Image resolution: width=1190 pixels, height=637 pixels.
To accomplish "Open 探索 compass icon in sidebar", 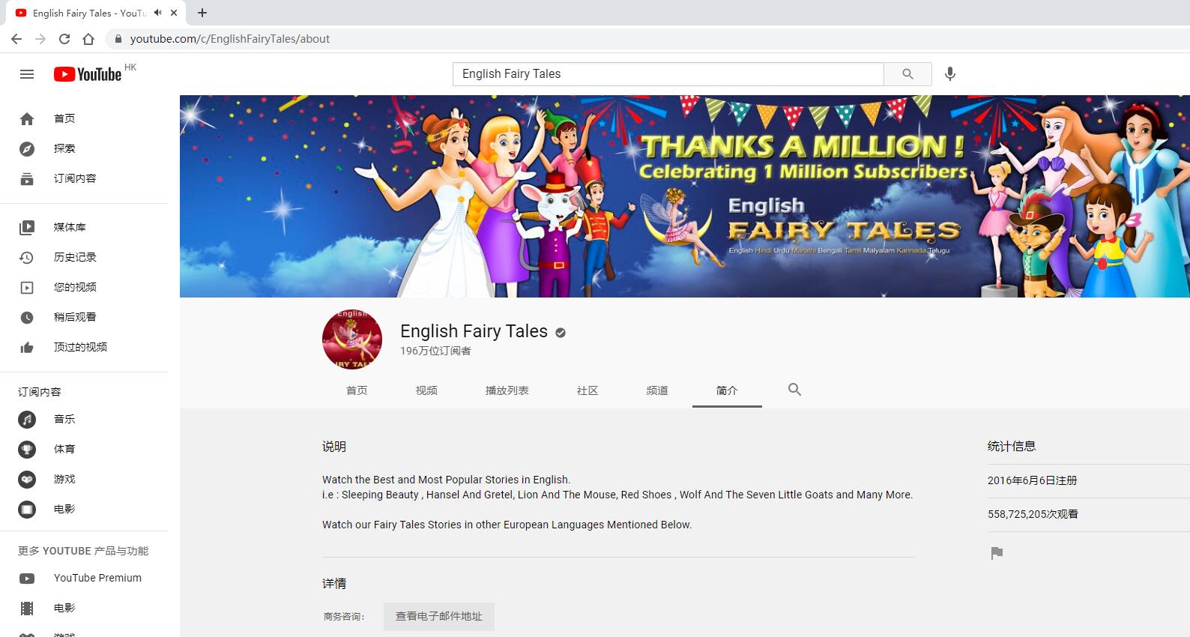I will (x=27, y=148).
